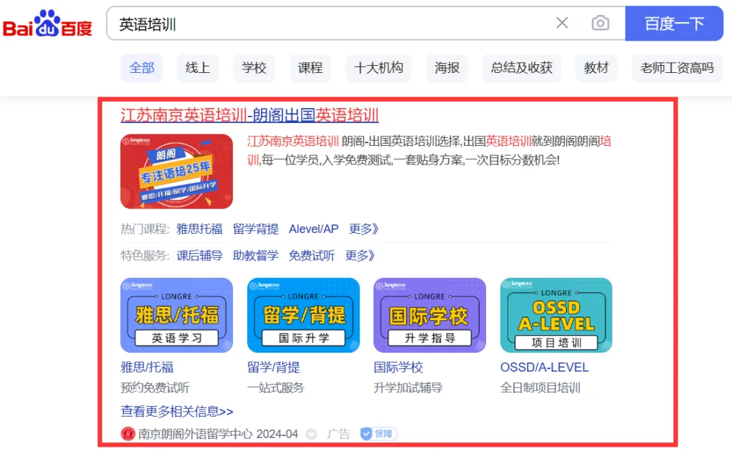Select the 学校 filter tab
The height and width of the screenshot is (451, 732).
point(254,68)
